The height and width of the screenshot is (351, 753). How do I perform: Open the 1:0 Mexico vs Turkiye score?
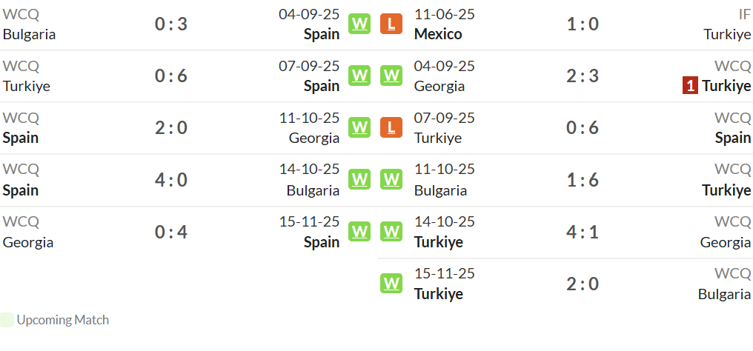(583, 24)
